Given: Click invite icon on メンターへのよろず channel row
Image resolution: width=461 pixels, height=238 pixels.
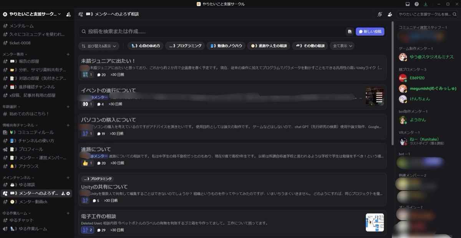Looking at the screenshot, I should pyautogui.click(x=63, y=193).
